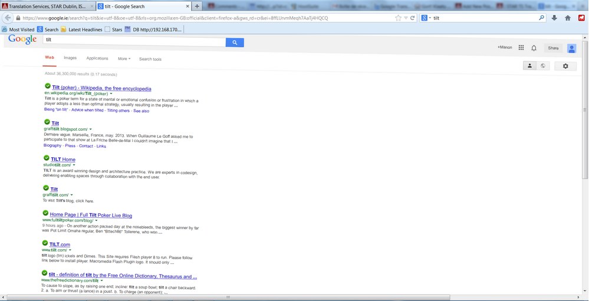589x301 pixels.
Task: Open the Press sitelink
Action: [x=70, y=145]
